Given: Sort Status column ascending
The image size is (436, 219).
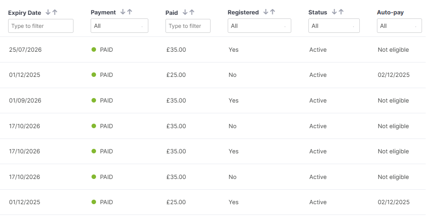Looking at the screenshot, I should [x=341, y=13].
